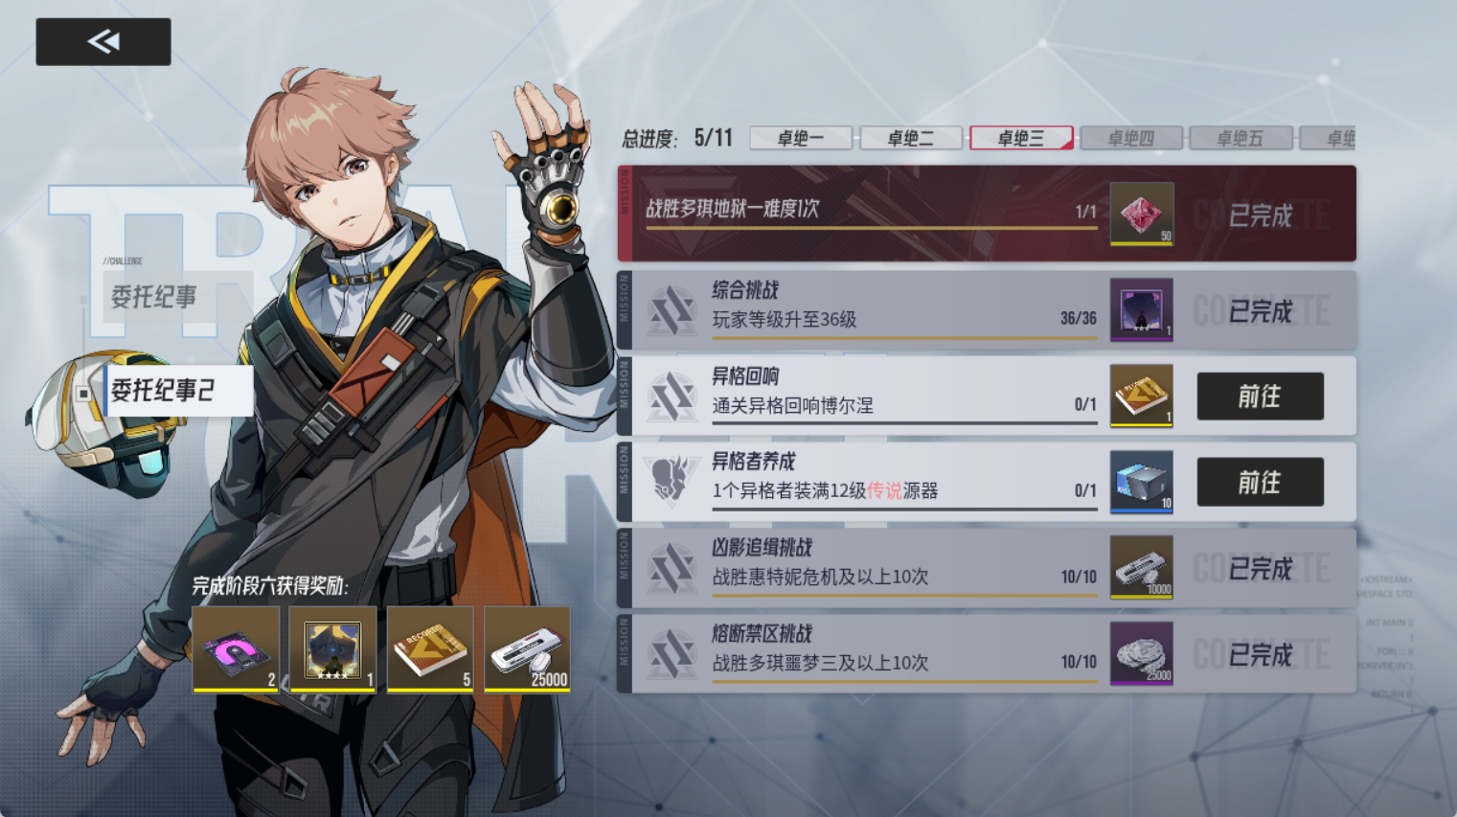
Task: Open the pink crystal reward icon
Action: [1141, 214]
